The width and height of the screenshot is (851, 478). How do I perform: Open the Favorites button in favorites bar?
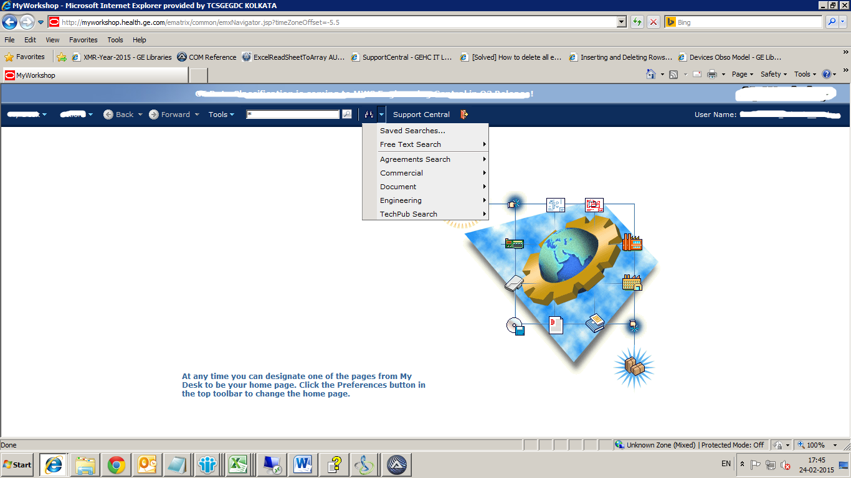click(x=25, y=57)
